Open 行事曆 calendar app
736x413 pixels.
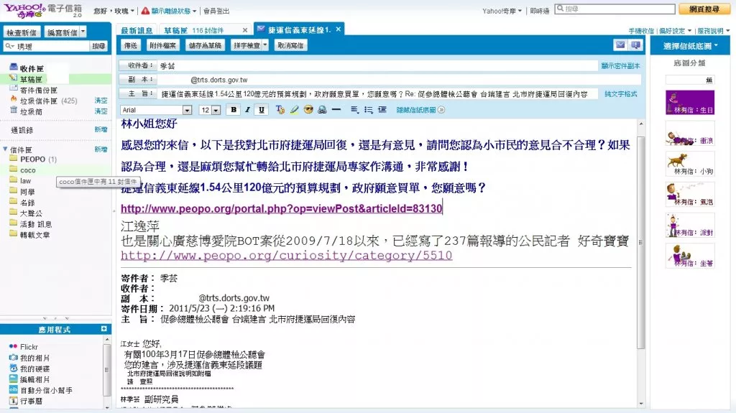click(x=31, y=401)
